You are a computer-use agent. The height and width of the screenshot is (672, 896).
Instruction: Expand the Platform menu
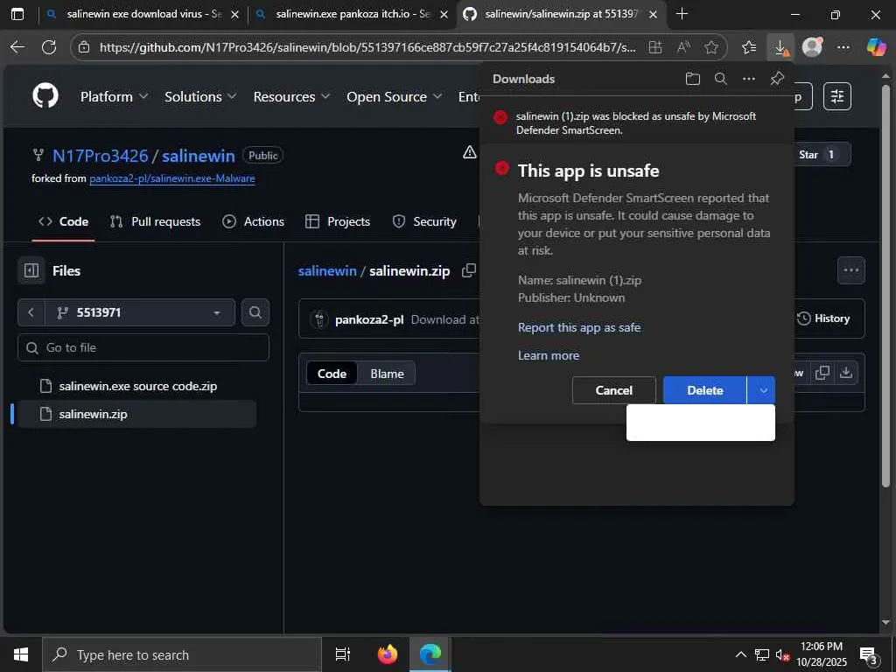coord(114,96)
